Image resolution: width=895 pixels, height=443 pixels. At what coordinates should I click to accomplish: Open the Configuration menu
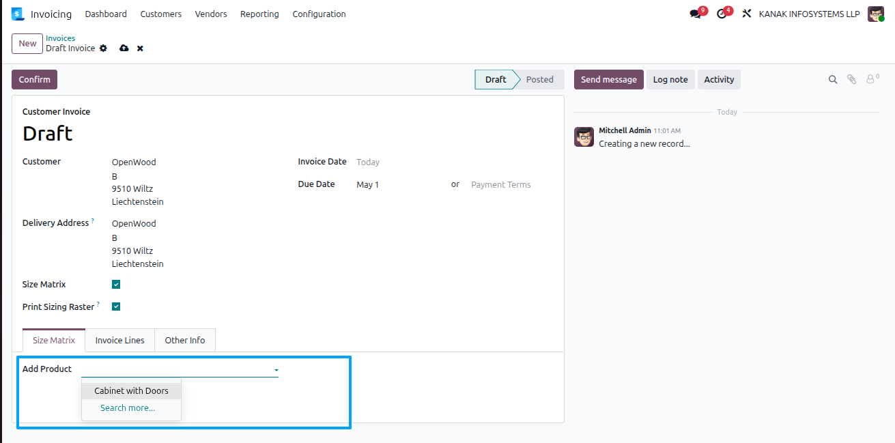click(319, 14)
